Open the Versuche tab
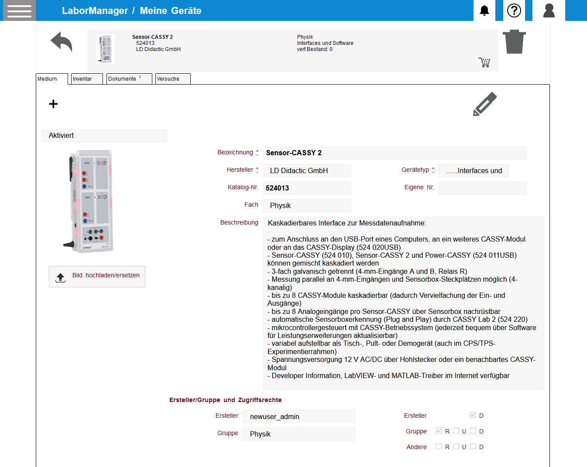The height and width of the screenshot is (467, 587). click(x=173, y=79)
